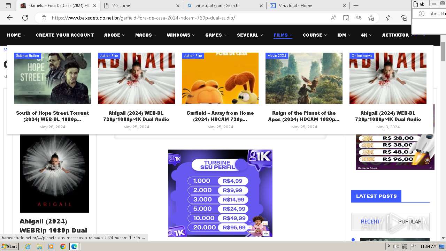Open the Favorites list
446x251 pixels.
pos(389,18)
